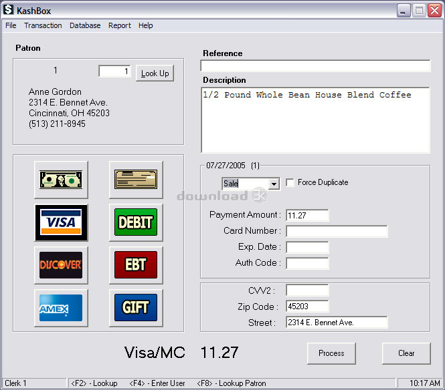Select the CVV2 input box
Viewport: 445px width, 390px height.
tap(307, 290)
